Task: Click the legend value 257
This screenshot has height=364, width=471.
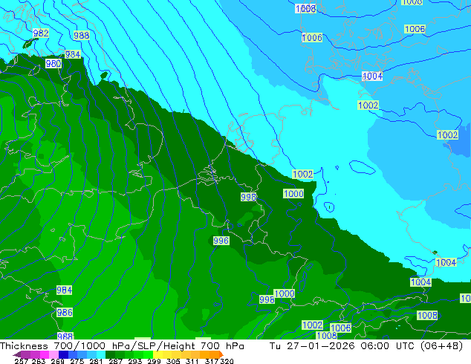Action: point(21,361)
